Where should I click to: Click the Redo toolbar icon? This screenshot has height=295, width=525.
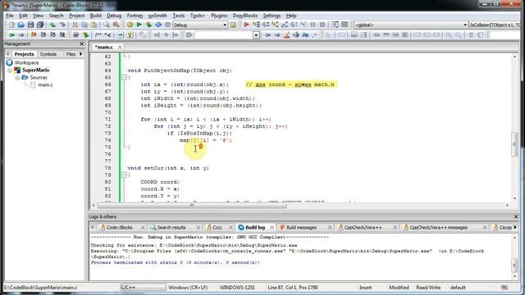(x=62, y=25)
